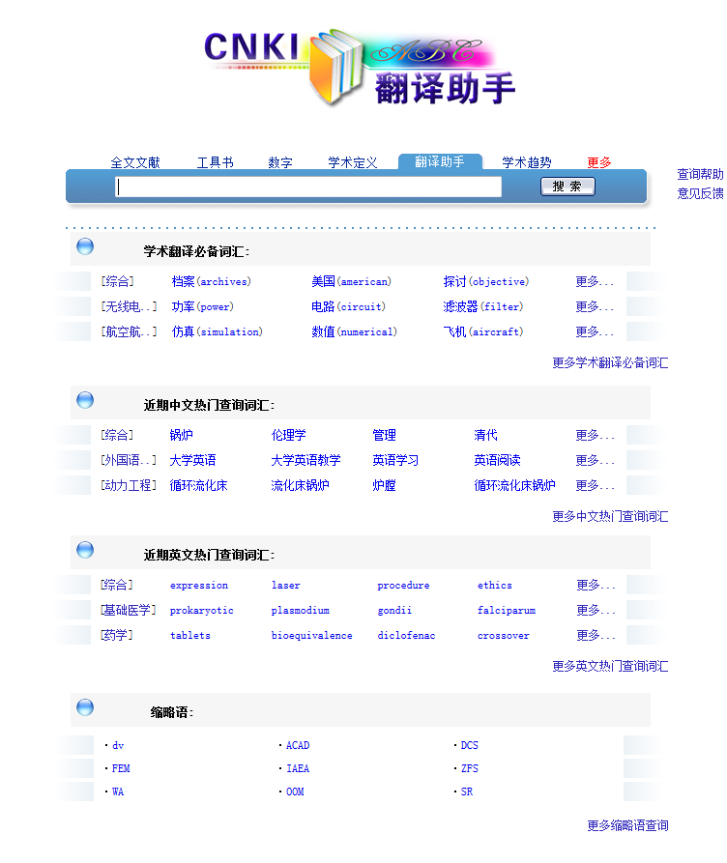Open the diclofenac hot query
727x863 pixels.
point(406,636)
